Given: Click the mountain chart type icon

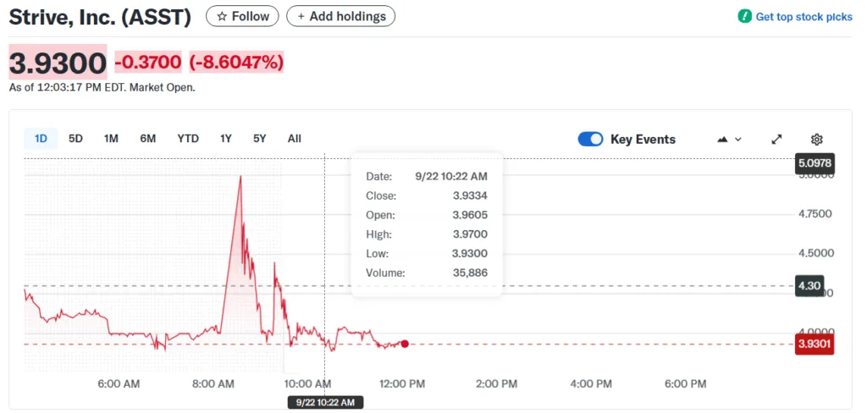Looking at the screenshot, I should click(x=722, y=140).
